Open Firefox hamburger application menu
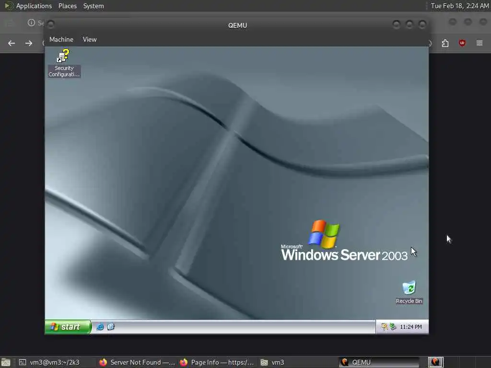 pyautogui.click(x=479, y=43)
